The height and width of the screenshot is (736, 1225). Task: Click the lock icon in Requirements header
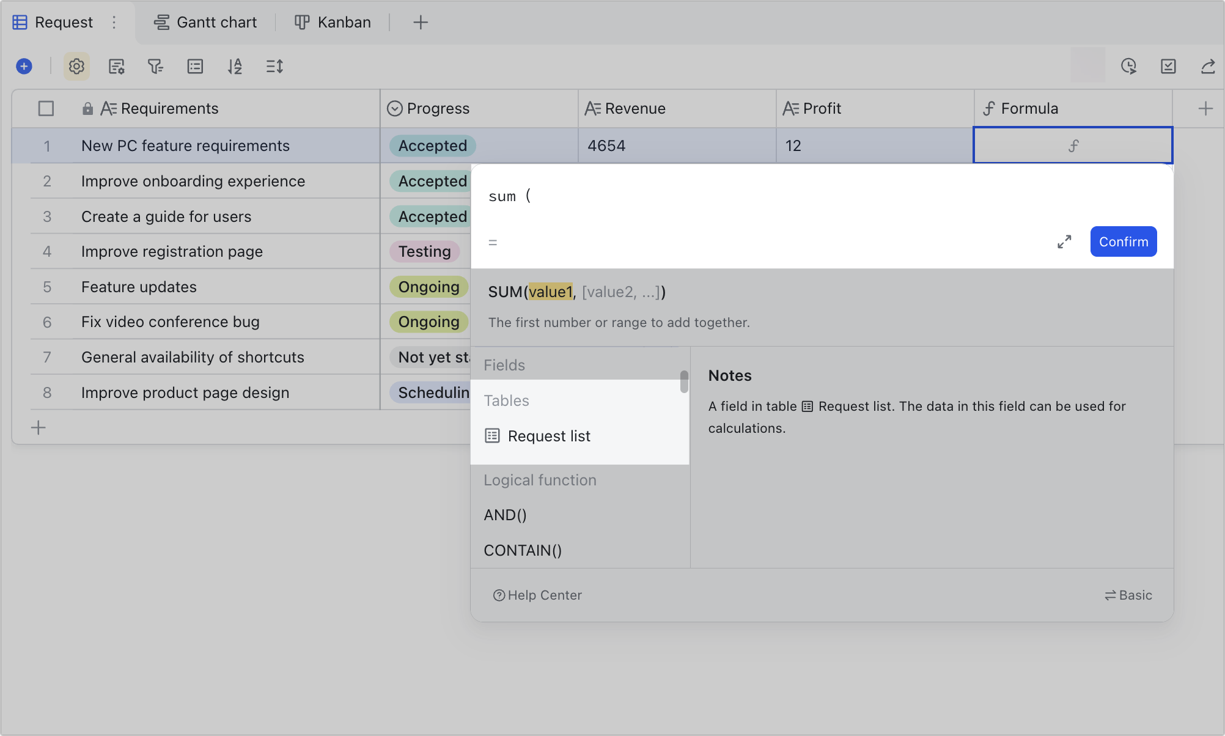coord(87,108)
